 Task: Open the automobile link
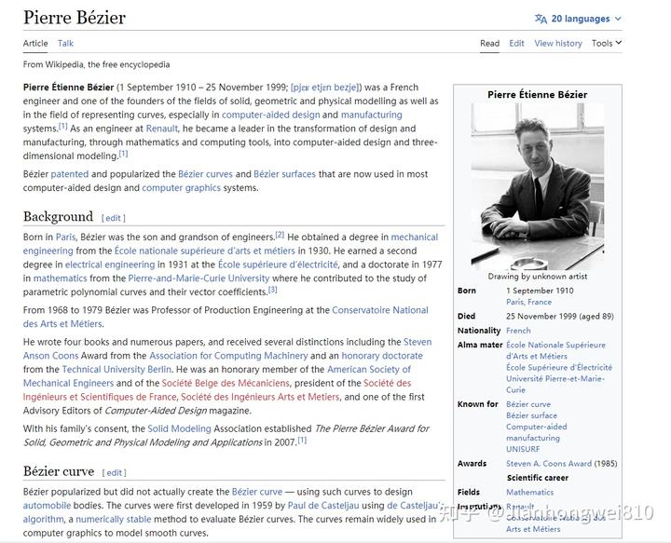tap(48, 506)
